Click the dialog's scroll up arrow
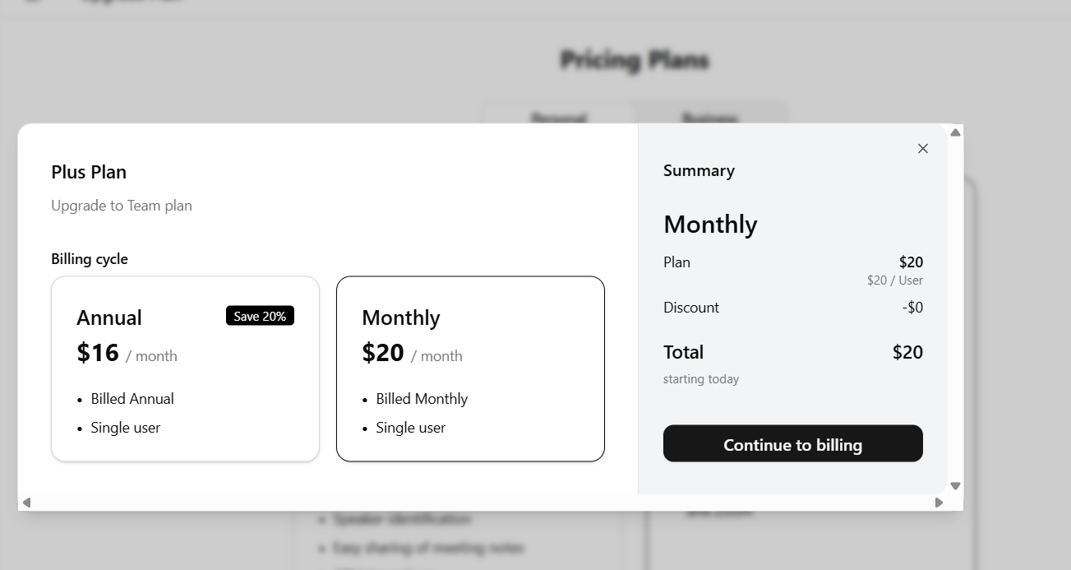Screen dimensions: 1071x570 pos(955,132)
